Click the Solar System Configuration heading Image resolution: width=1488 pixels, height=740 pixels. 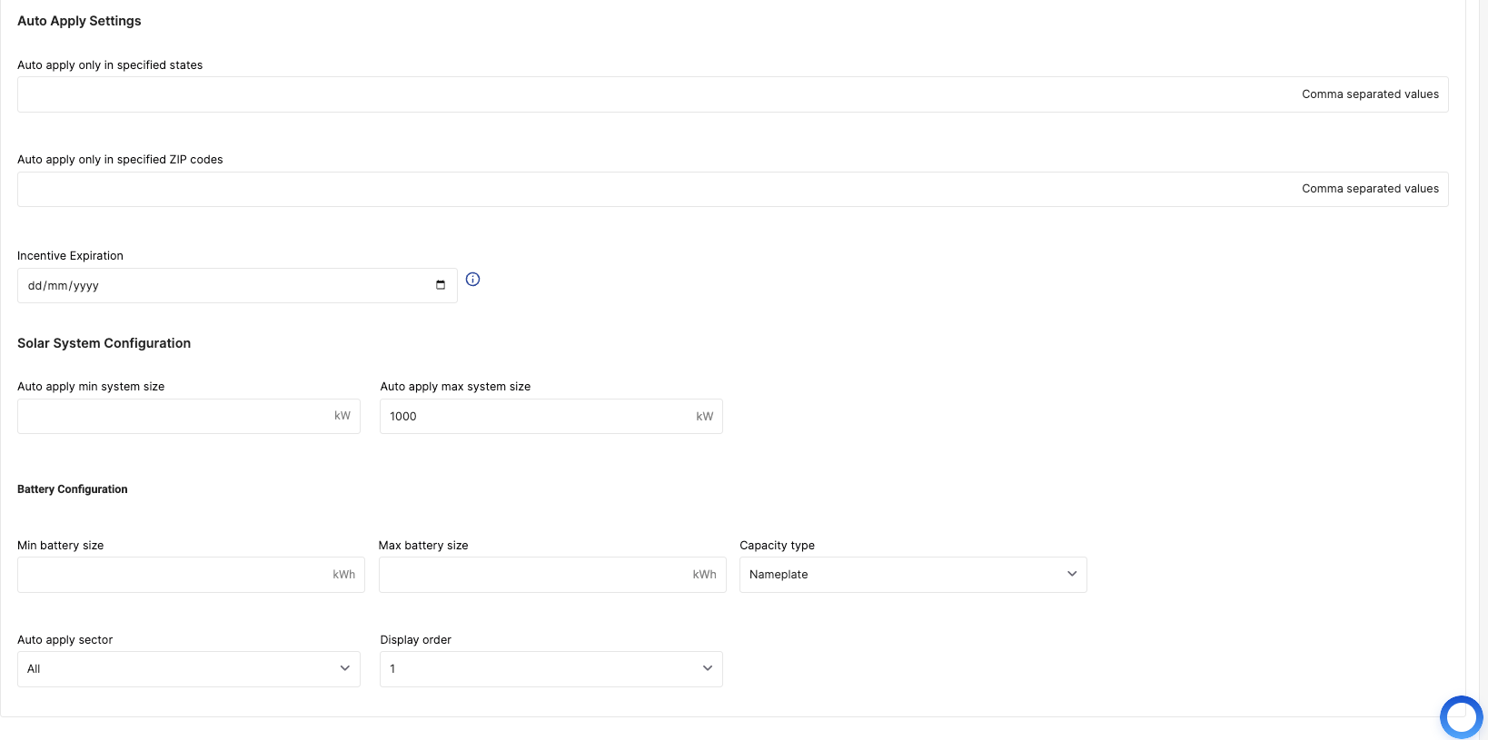[104, 343]
